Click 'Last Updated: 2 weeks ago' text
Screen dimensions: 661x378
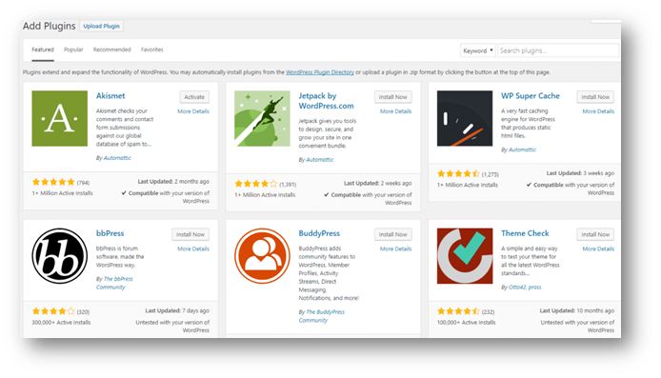(x=378, y=183)
